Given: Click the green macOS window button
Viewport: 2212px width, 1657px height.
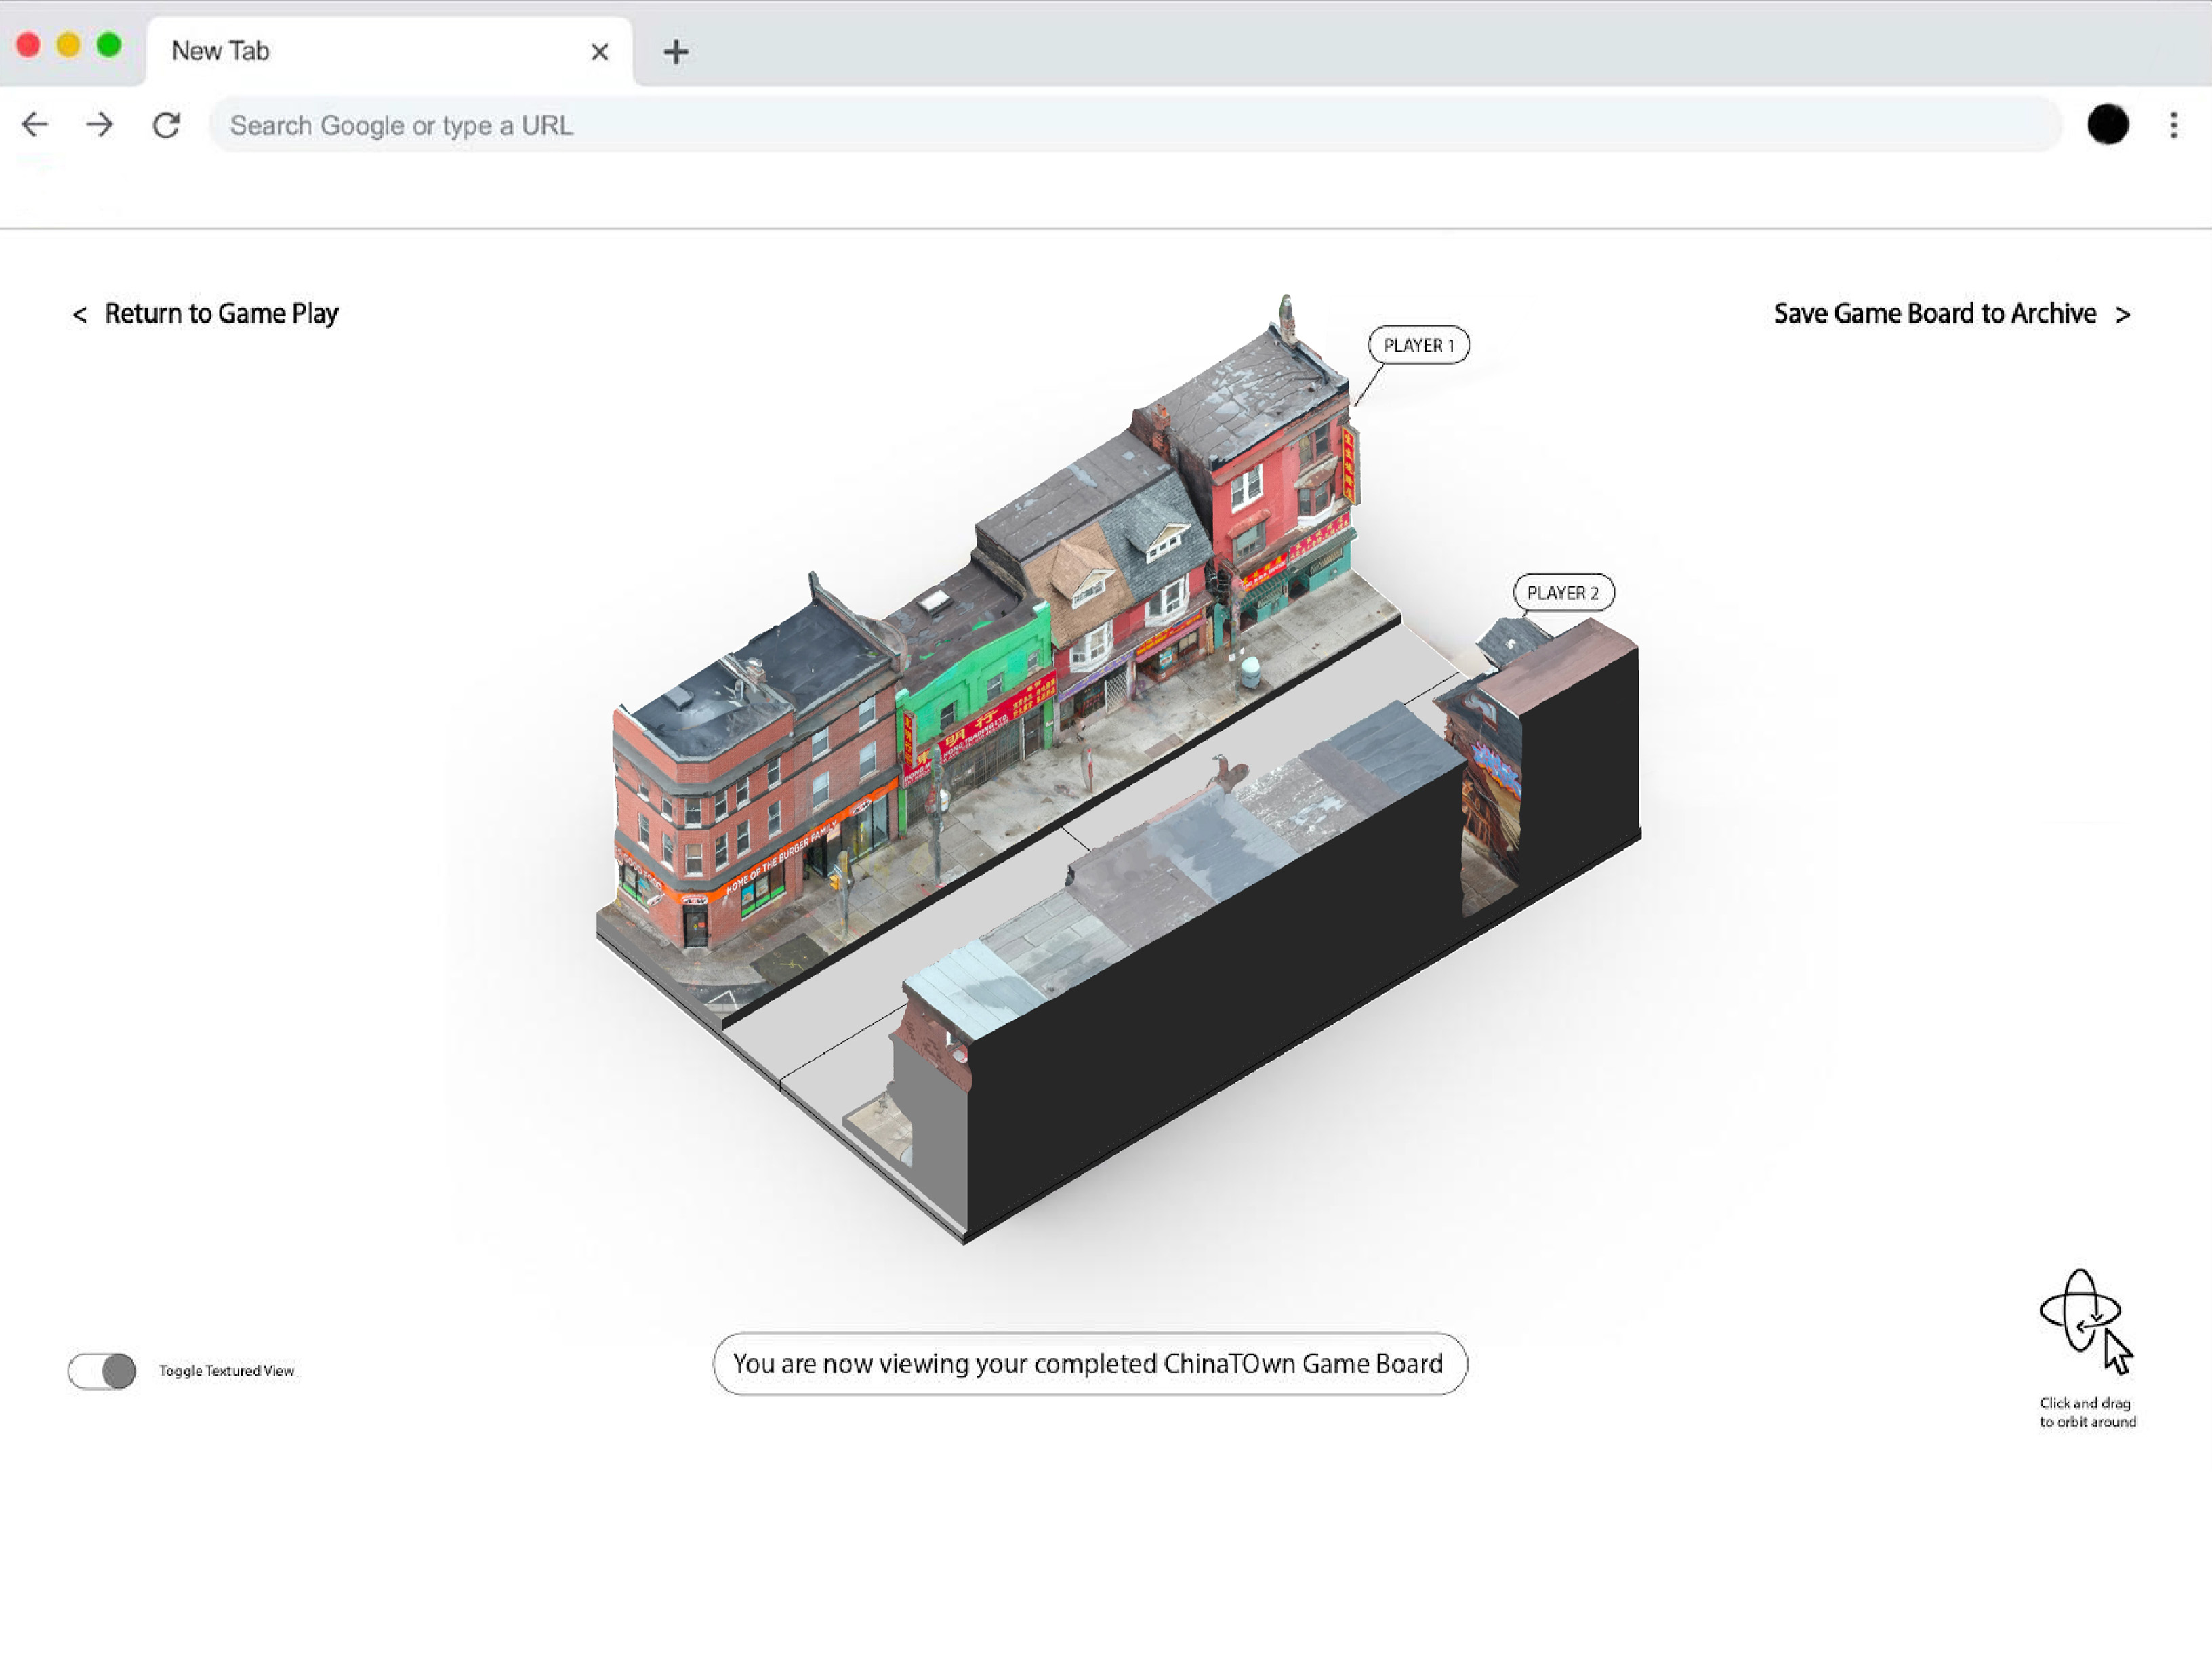Looking at the screenshot, I should click(109, 45).
